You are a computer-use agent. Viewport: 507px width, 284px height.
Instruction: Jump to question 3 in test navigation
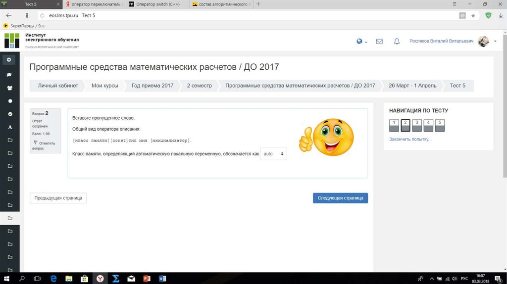(417, 125)
